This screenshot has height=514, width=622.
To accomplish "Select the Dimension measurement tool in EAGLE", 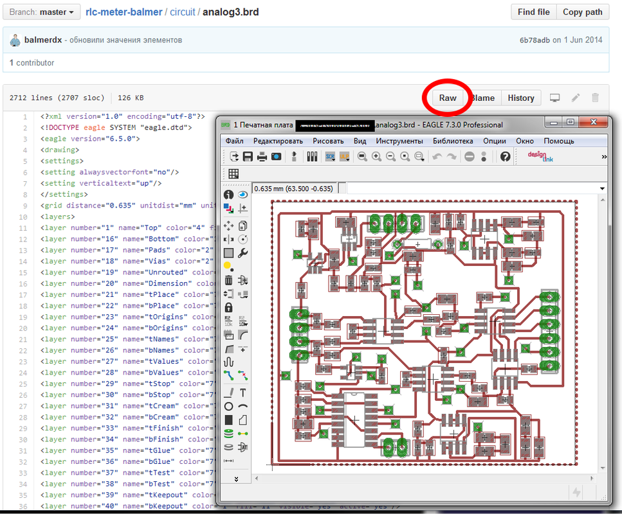I will coord(228,461).
